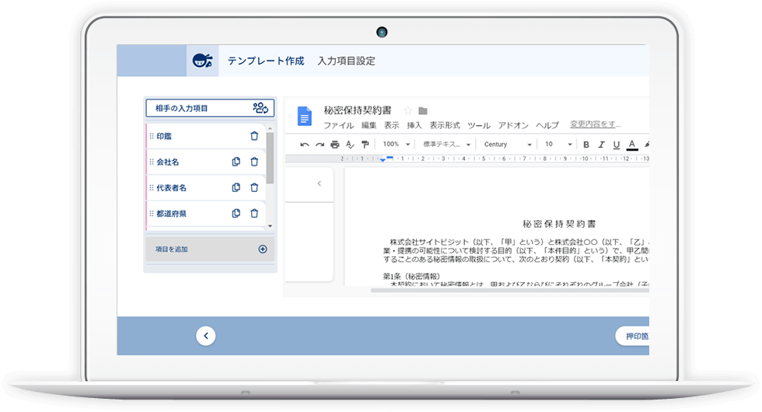Click the 秘密保持契約書 document title field
The image size is (762, 412).
[358, 110]
